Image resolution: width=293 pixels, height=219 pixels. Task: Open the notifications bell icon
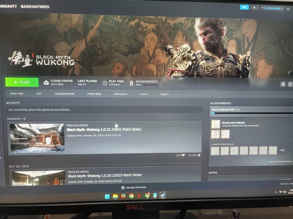click(254, 8)
